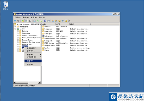Click the title bar Active Directory app icon

[x=15, y=14]
